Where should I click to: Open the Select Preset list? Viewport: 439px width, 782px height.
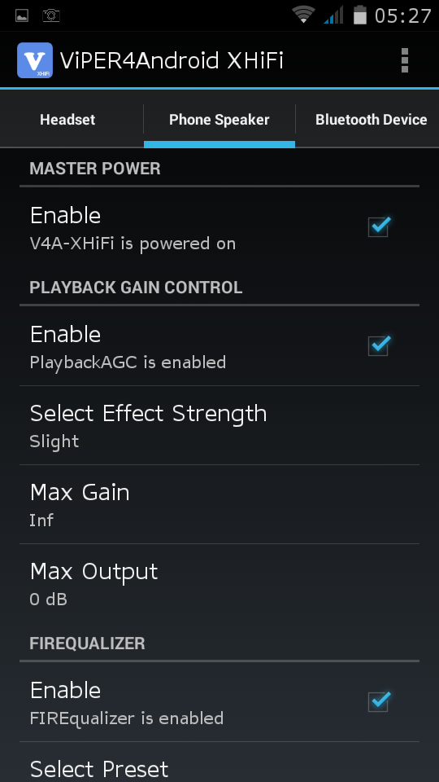[x=219, y=762]
